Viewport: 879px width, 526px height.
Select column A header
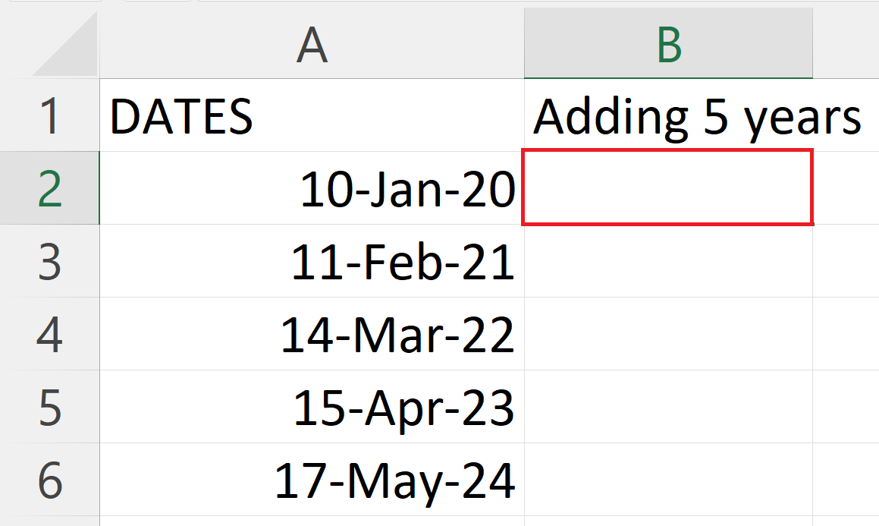click(x=311, y=44)
